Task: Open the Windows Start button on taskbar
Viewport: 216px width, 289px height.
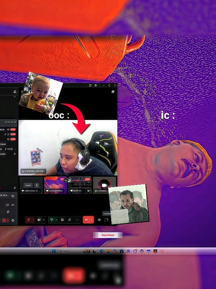Action: pyautogui.click(x=54, y=251)
